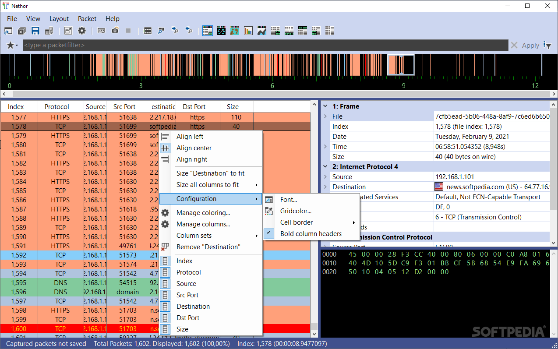558x349 pixels.
Task: Click the Gridcolor icon in Configuration submenu
Action: 269,211
